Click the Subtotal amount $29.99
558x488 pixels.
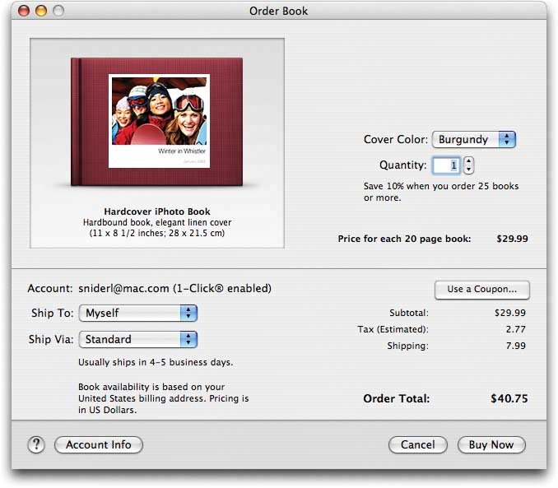[x=510, y=313]
